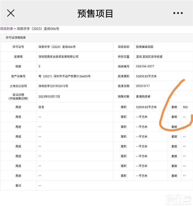Tap location value 龙岗.龙岗区吉华街道
This screenshot has height=206, width=193.
[149, 57]
